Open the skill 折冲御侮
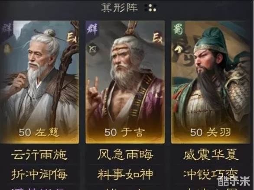Image resolution: width=254 pixels, height=190 pixels. click(39, 174)
